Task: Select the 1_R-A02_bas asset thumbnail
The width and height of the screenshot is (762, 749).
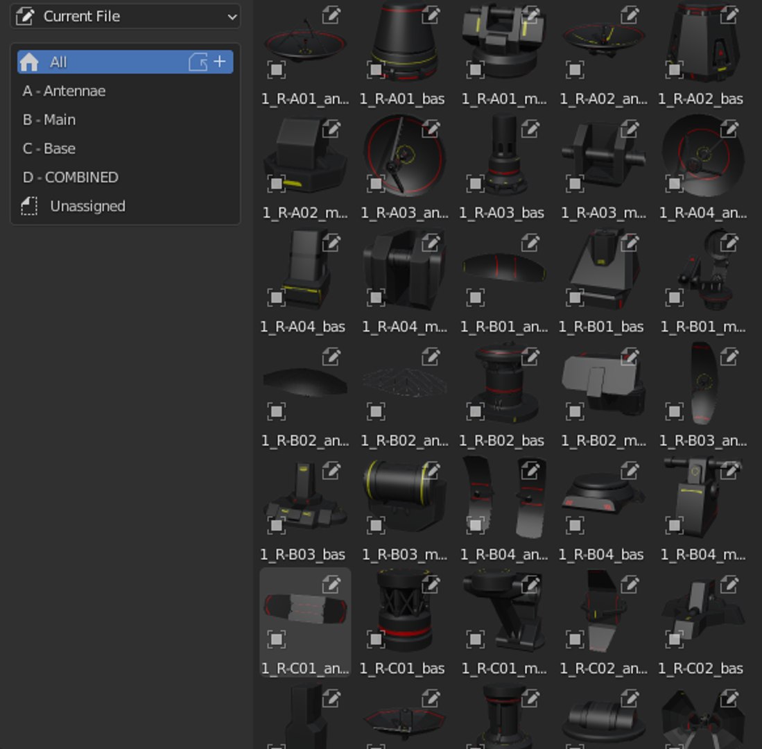Action: point(702,42)
